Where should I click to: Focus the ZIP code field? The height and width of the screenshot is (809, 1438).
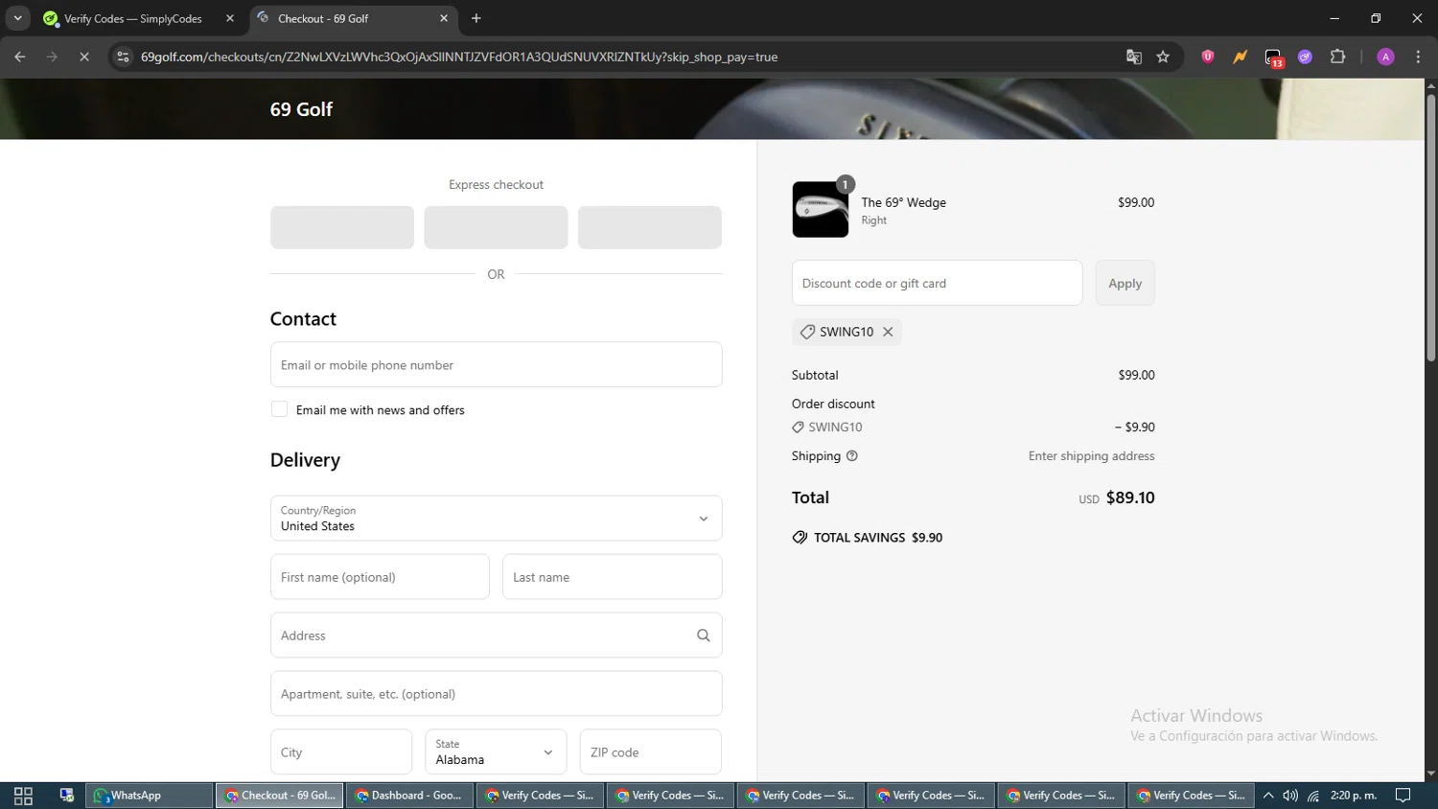coord(650,752)
